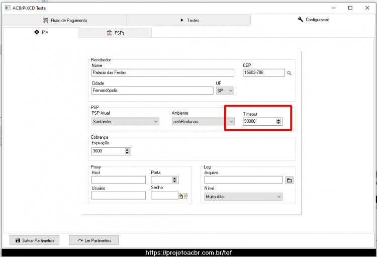Open the log file folder browse icon
The image size is (377, 257).
[x=289, y=180]
